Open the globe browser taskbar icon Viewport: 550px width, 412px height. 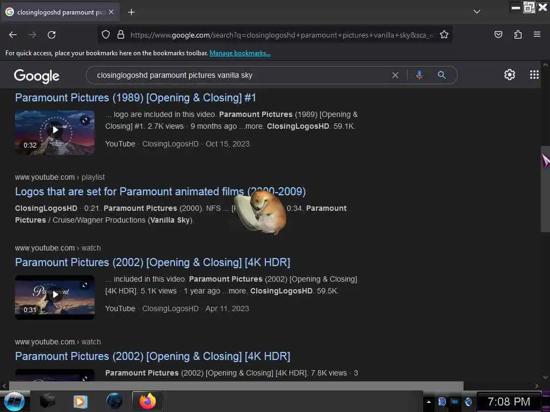click(x=114, y=401)
